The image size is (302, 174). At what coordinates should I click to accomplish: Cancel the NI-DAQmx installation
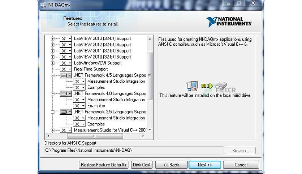241,165
